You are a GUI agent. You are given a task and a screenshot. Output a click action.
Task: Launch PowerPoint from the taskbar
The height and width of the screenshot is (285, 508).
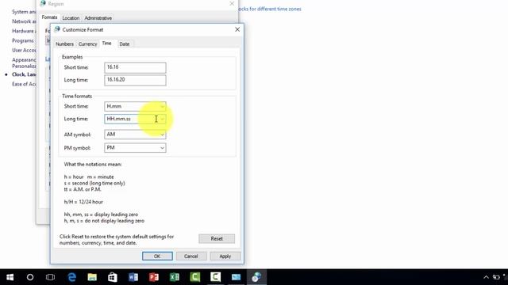point(154,277)
